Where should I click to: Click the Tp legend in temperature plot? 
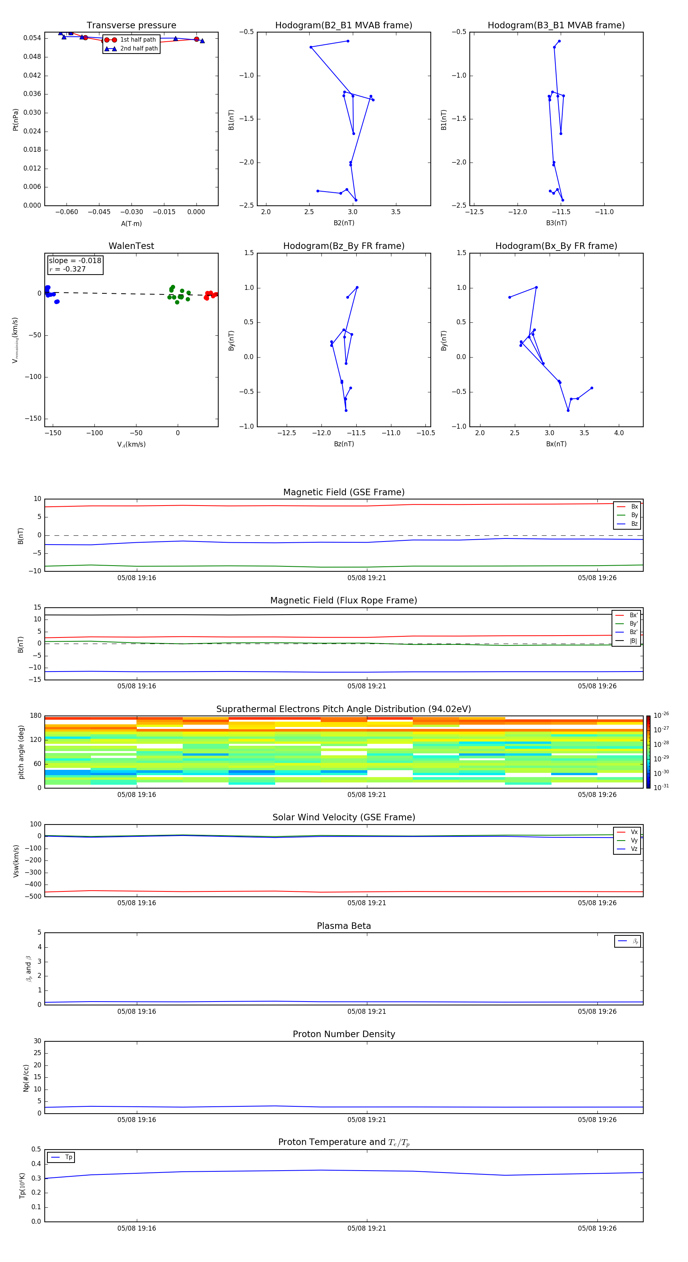pos(61,1157)
